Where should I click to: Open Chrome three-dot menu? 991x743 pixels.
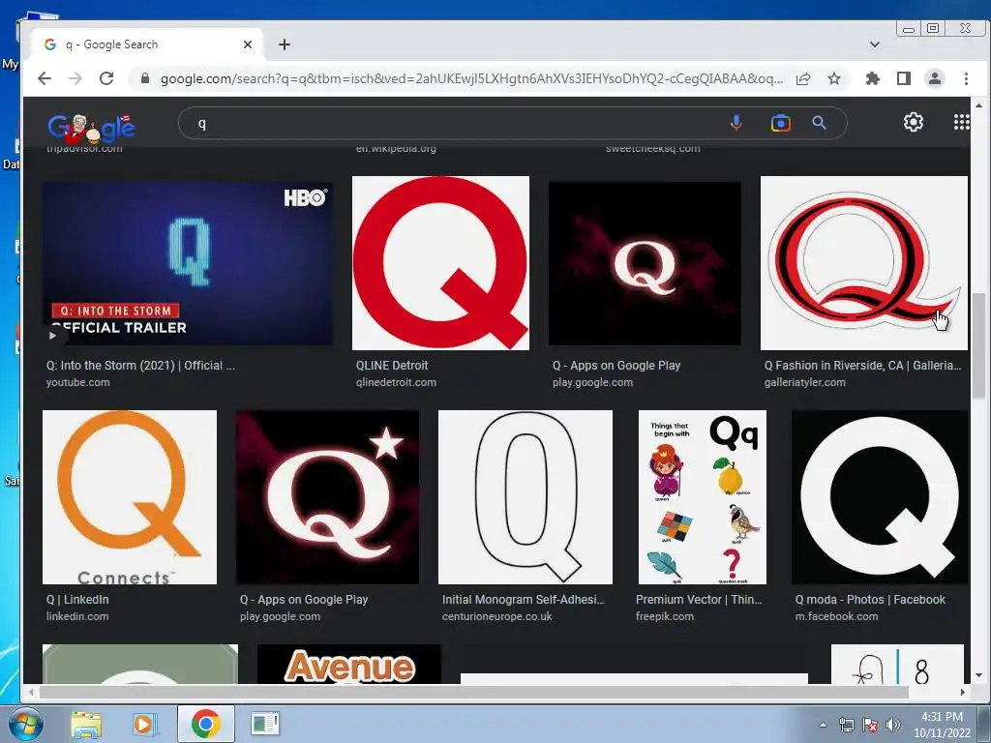[x=966, y=78]
